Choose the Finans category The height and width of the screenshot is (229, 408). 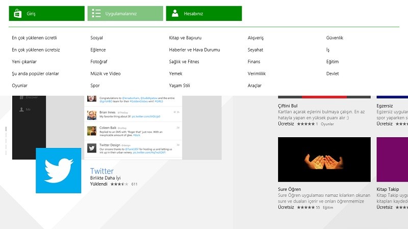point(254,62)
